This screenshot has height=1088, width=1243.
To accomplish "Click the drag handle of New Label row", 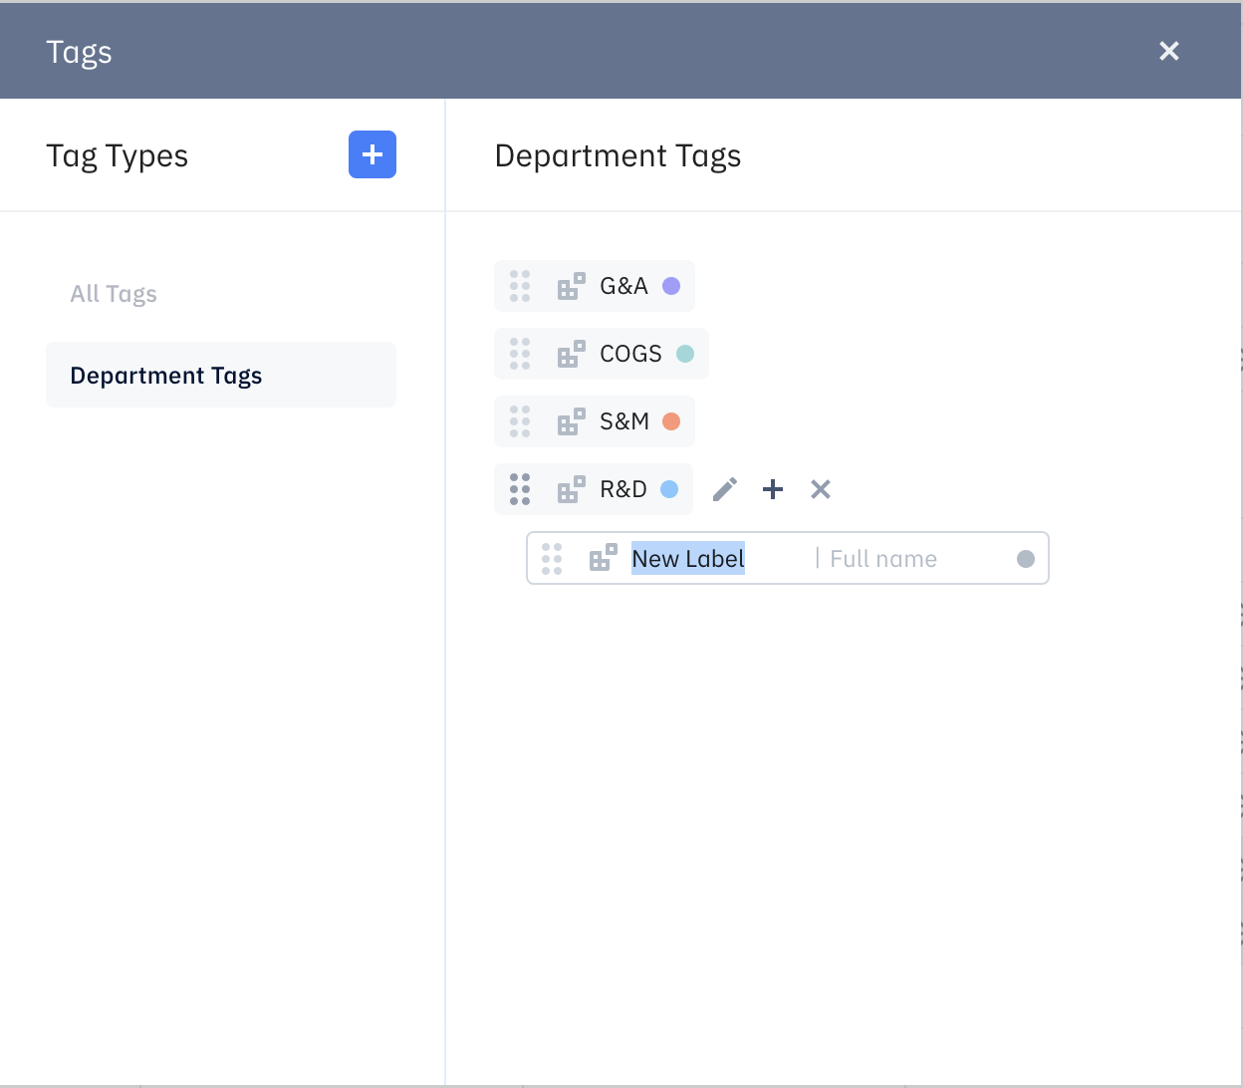I will click(x=552, y=559).
